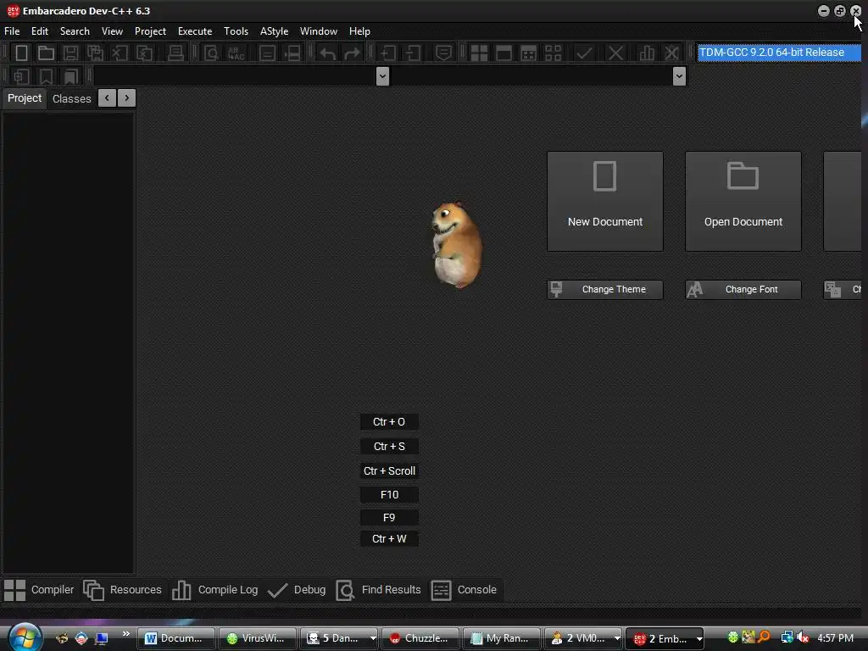Switch to Docum... Word taskbar button
868x651 pixels.
176,638
